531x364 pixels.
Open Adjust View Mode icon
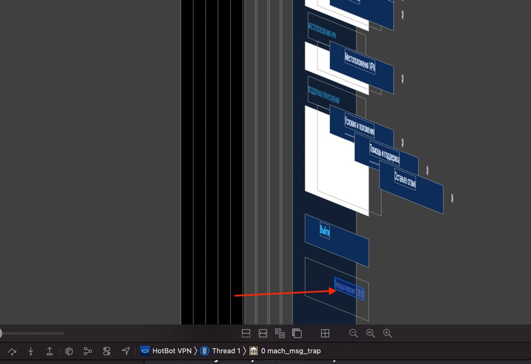(x=280, y=333)
